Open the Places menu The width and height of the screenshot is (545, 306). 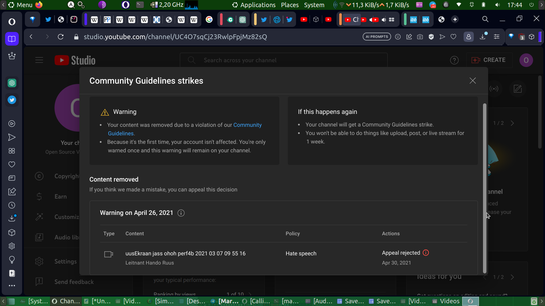(x=290, y=5)
